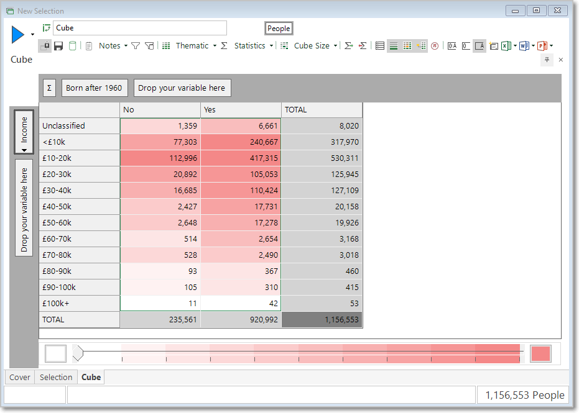
Task: Click the blue Build play arrow
Action: (17, 35)
